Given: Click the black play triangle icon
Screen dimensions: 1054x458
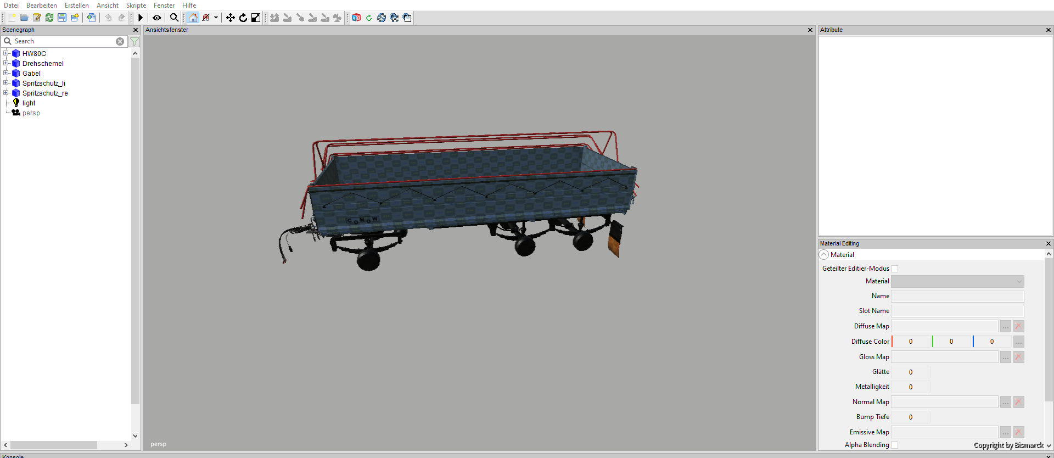Looking at the screenshot, I should tap(141, 18).
